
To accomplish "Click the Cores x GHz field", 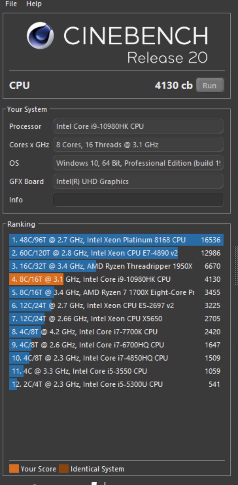I will coord(138,145).
